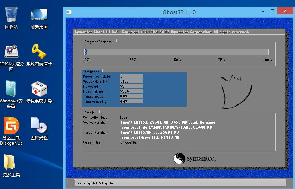Click the Current file value 2 $LogFile

(x=128, y=142)
